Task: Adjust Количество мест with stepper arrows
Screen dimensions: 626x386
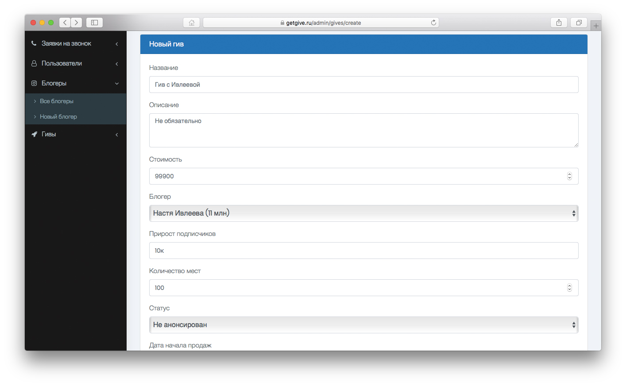Action: coord(569,288)
